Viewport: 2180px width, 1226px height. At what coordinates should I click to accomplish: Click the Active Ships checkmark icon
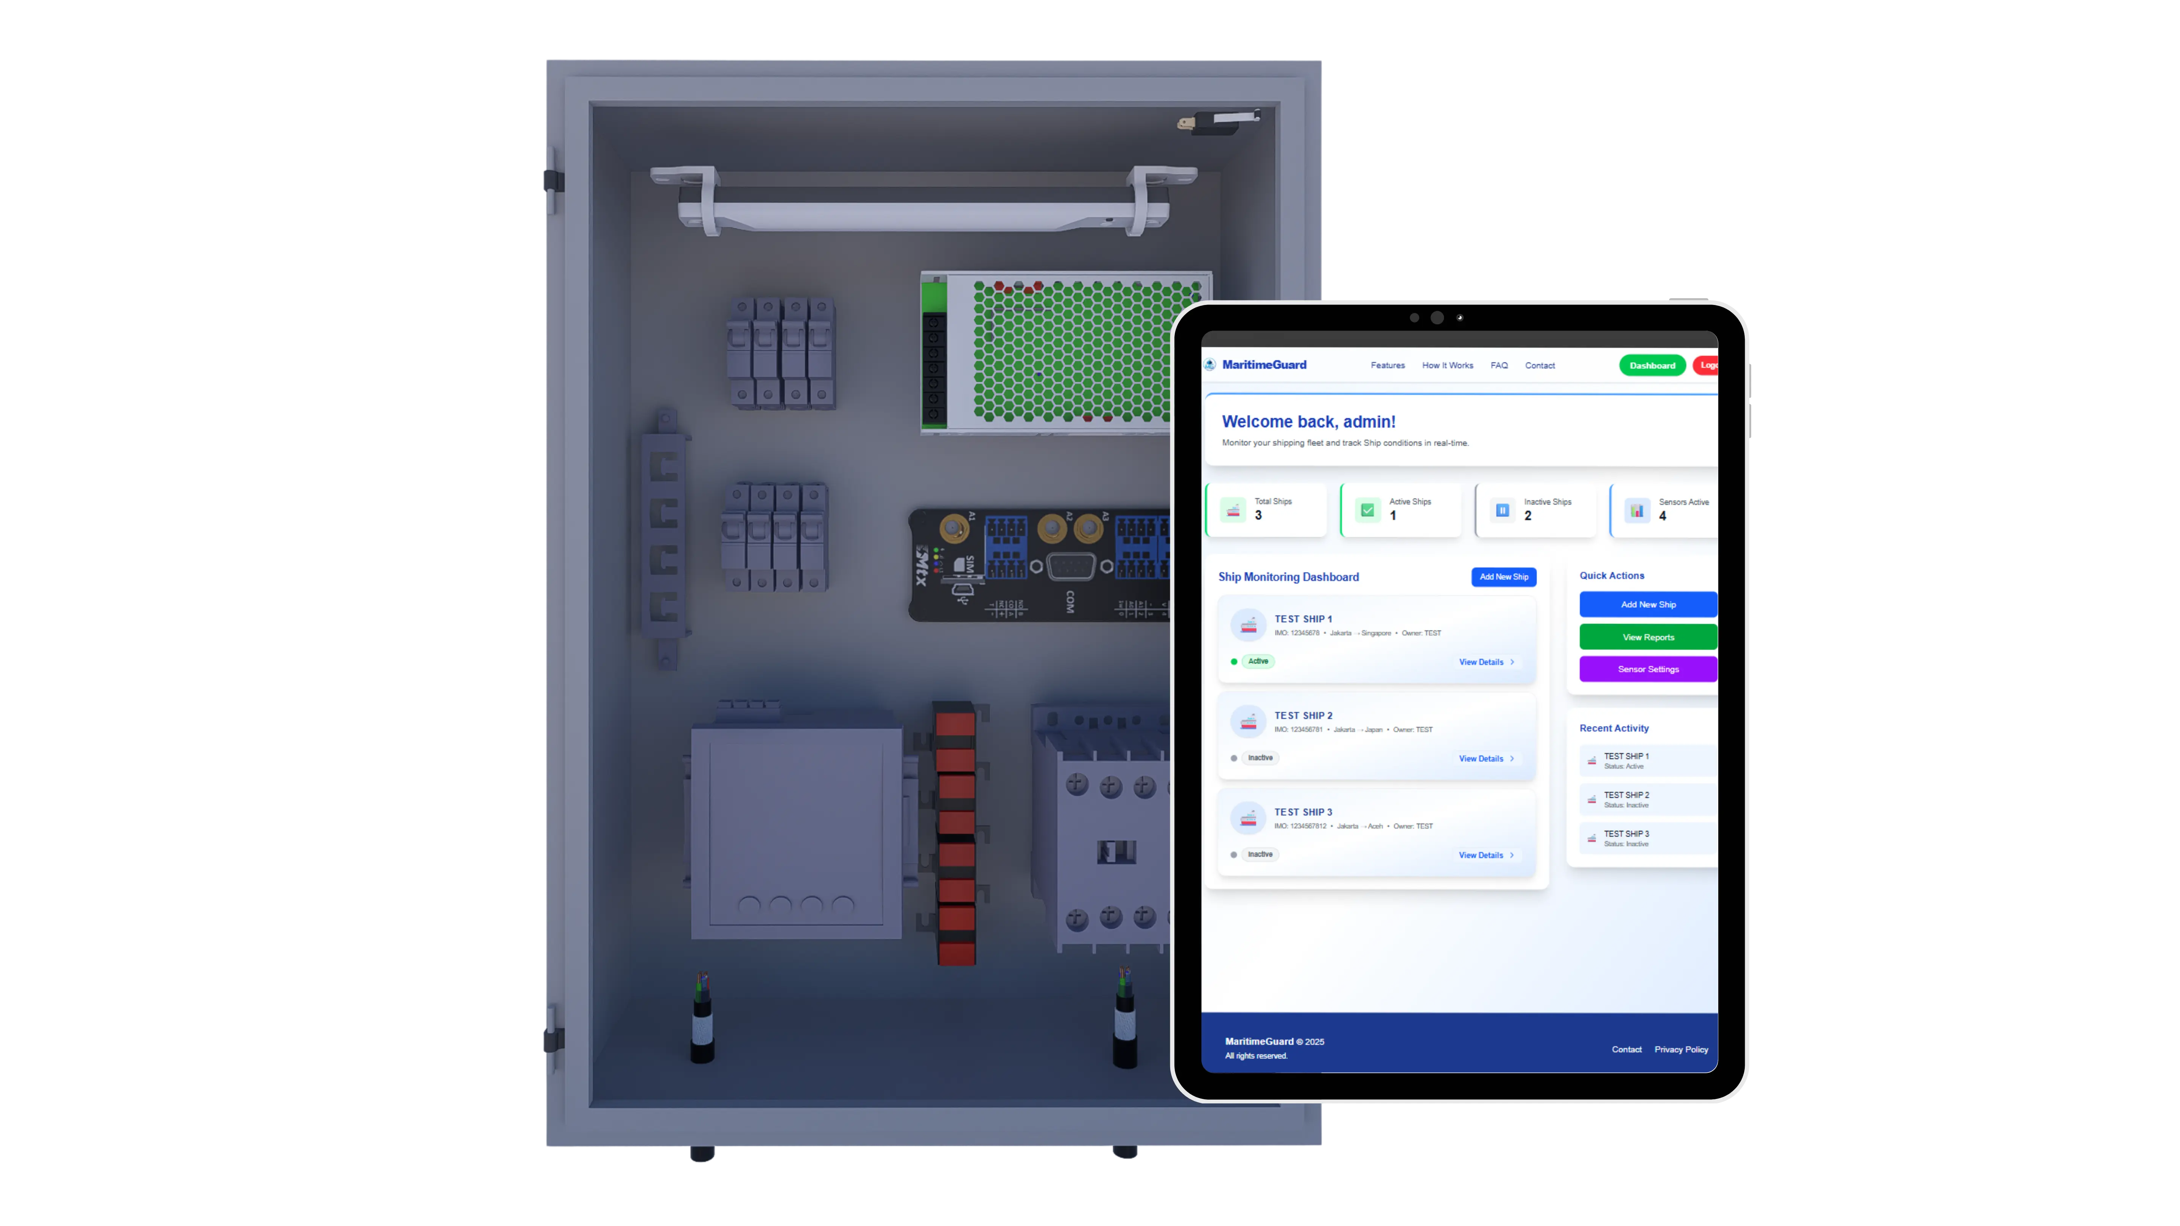[1367, 510]
